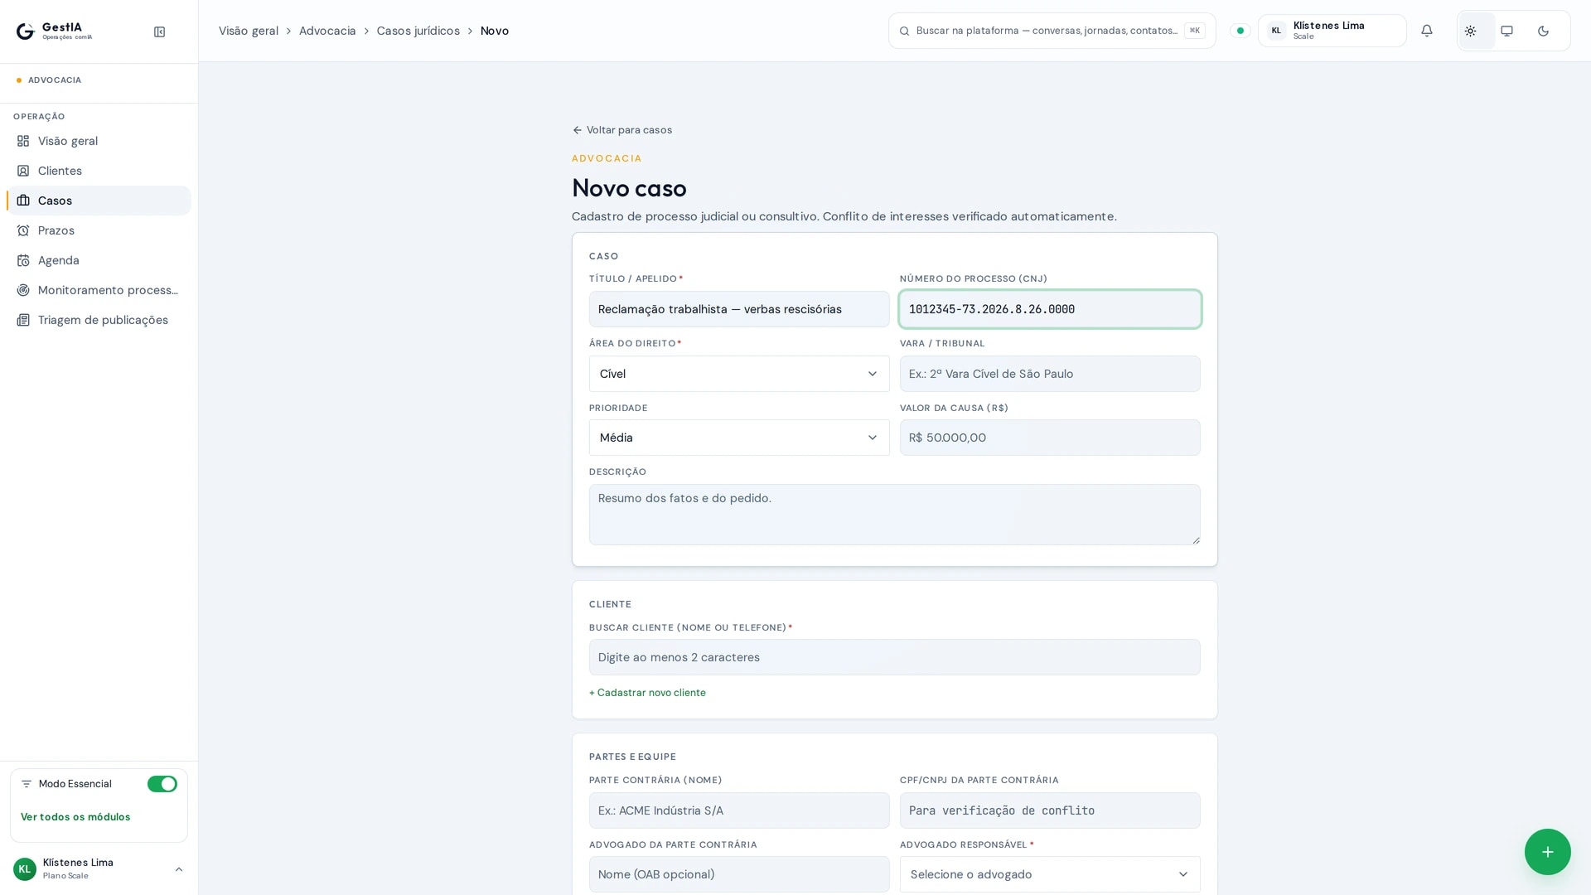Click the Descrição text area
Image resolution: width=1591 pixels, height=895 pixels.
point(895,515)
